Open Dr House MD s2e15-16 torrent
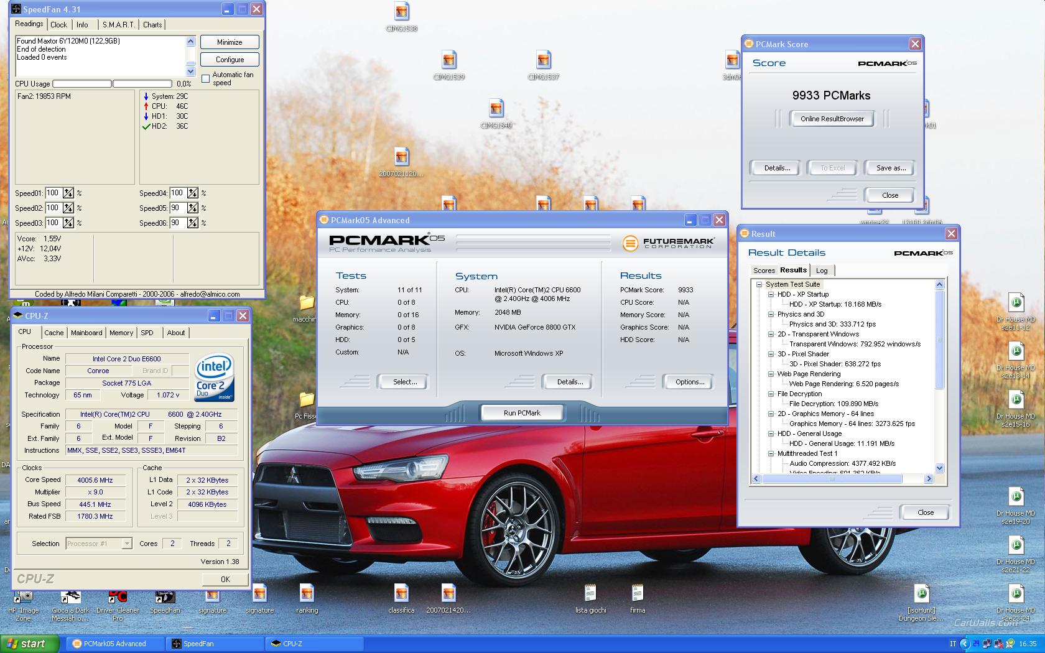The image size is (1045, 653). click(1016, 409)
